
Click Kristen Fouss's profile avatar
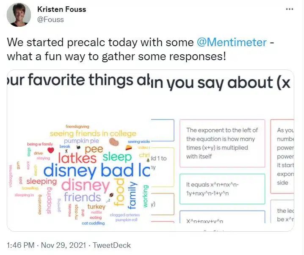point(19,15)
